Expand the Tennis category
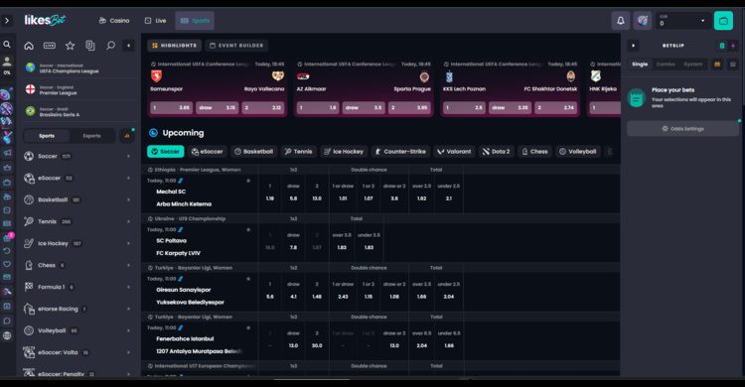745x387 pixels. (x=78, y=221)
